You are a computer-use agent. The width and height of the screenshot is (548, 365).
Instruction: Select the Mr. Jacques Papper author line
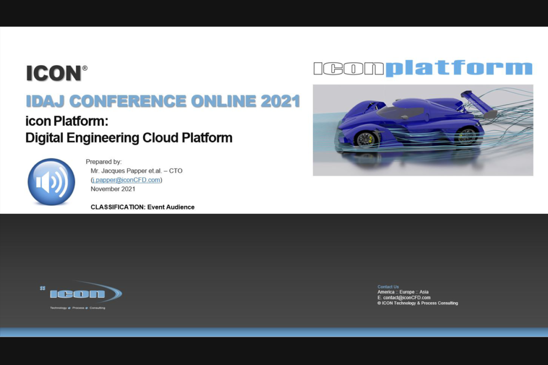click(136, 170)
